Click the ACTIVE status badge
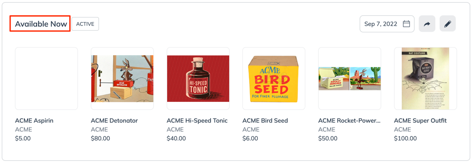Screen dimensions: 472x163 85,24
